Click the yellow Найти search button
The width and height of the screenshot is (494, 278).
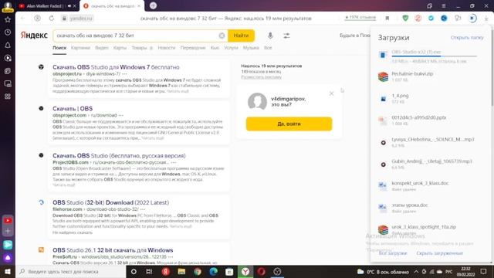pyautogui.click(x=241, y=36)
